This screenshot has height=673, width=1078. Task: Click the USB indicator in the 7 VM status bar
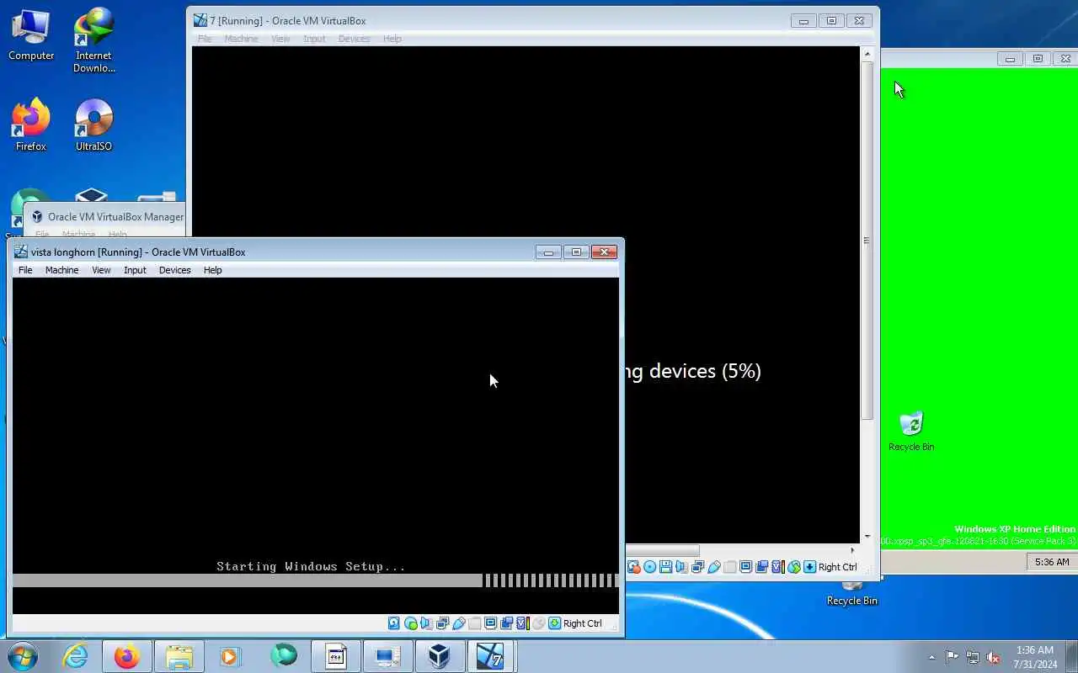click(x=713, y=567)
